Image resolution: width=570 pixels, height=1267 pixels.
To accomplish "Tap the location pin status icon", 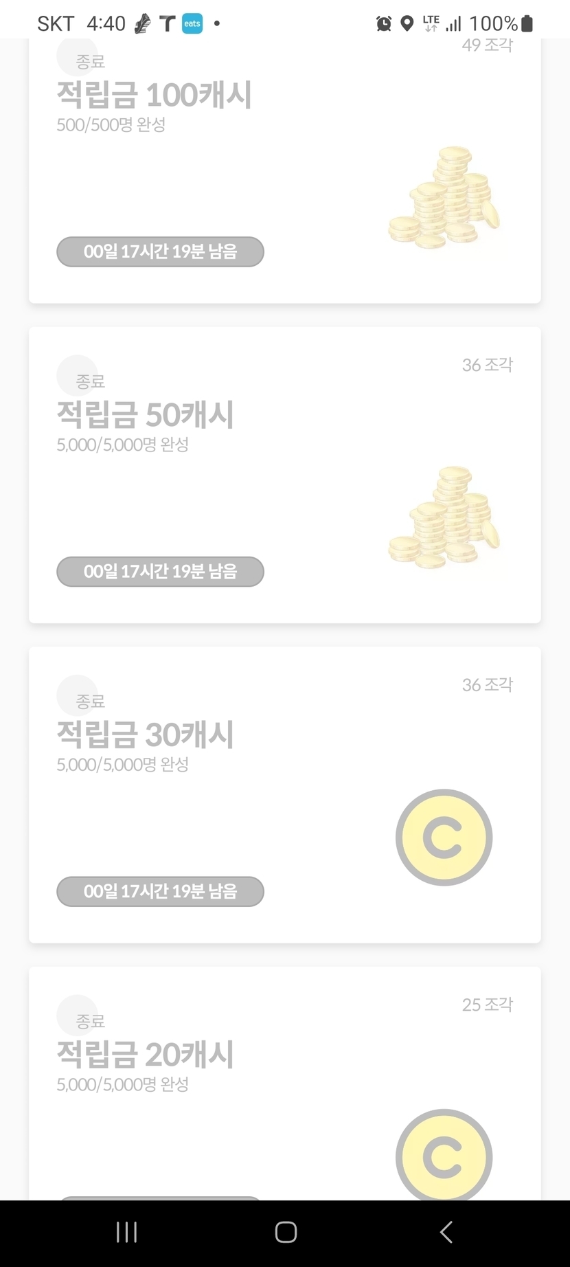I will point(407,24).
